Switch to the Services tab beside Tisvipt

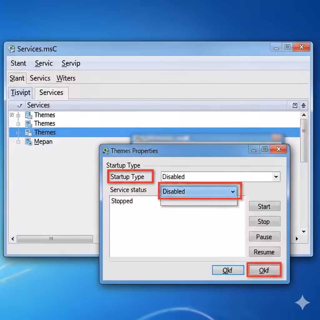(52, 92)
